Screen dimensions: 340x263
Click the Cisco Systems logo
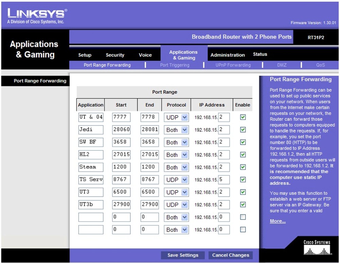click(x=317, y=248)
